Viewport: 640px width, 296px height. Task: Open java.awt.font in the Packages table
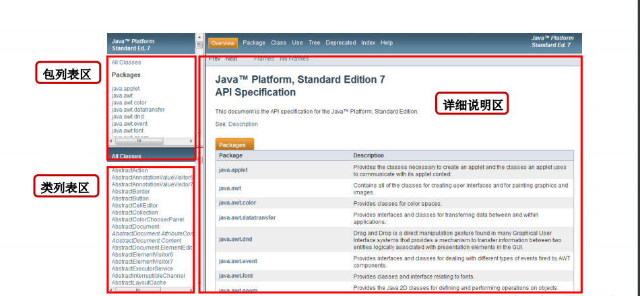pyautogui.click(x=236, y=276)
